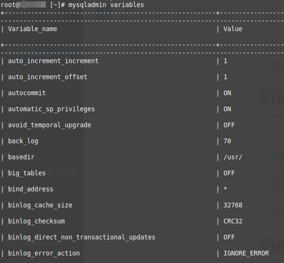
Task: Click the bind_address variable name
Action: tap(30, 189)
